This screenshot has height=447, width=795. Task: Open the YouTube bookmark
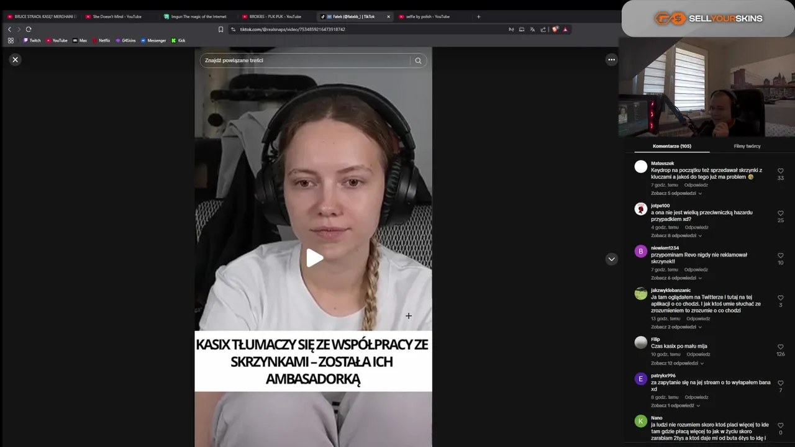pos(57,40)
